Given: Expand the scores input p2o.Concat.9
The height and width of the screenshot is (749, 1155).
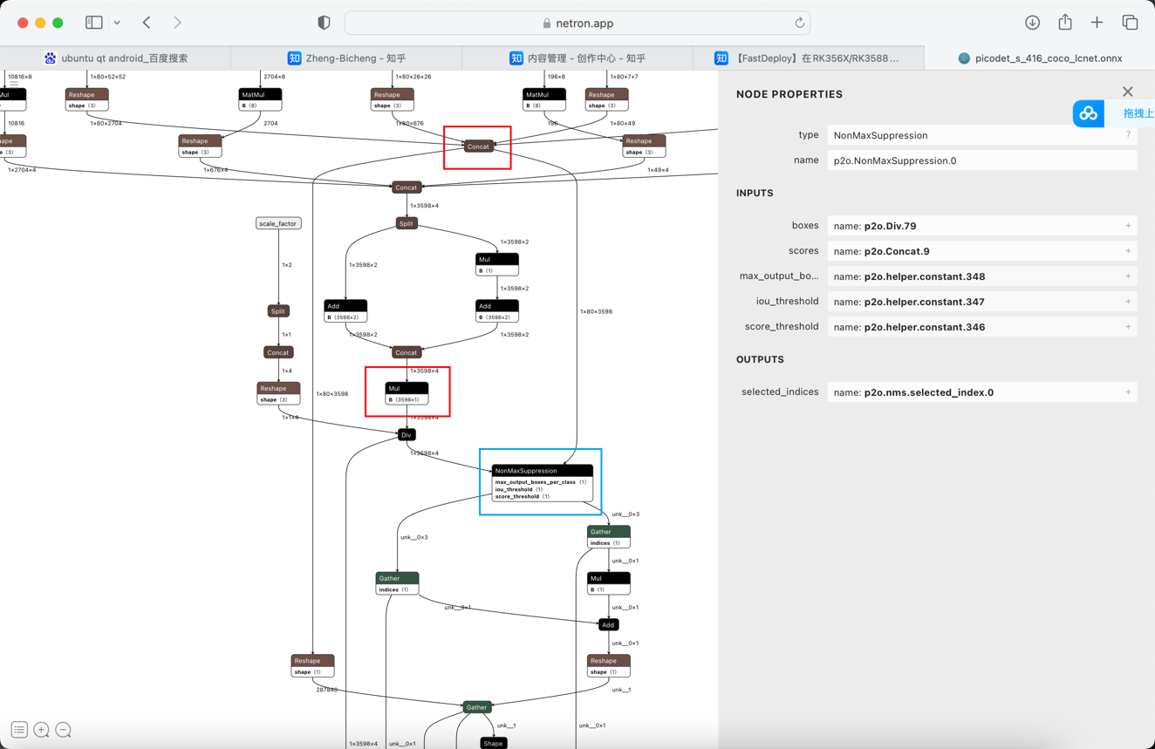Looking at the screenshot, I should coord(1127,251).
